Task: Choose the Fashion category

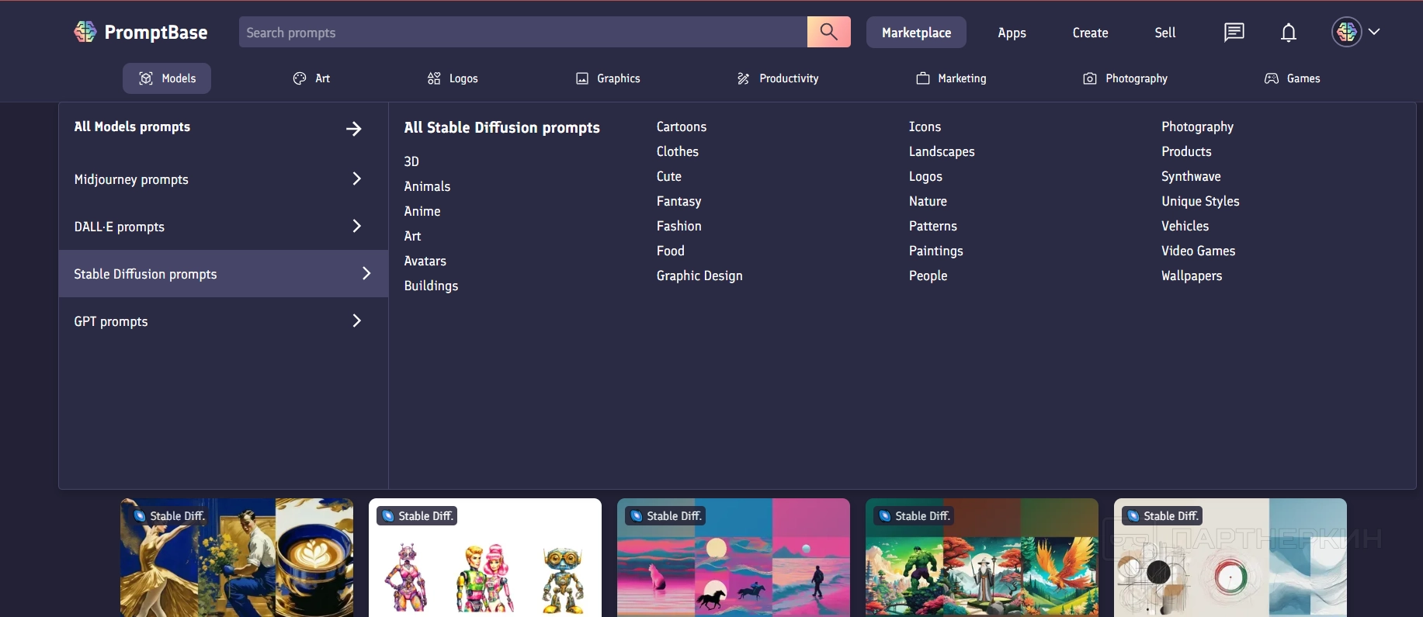Action: pos(679,226)
